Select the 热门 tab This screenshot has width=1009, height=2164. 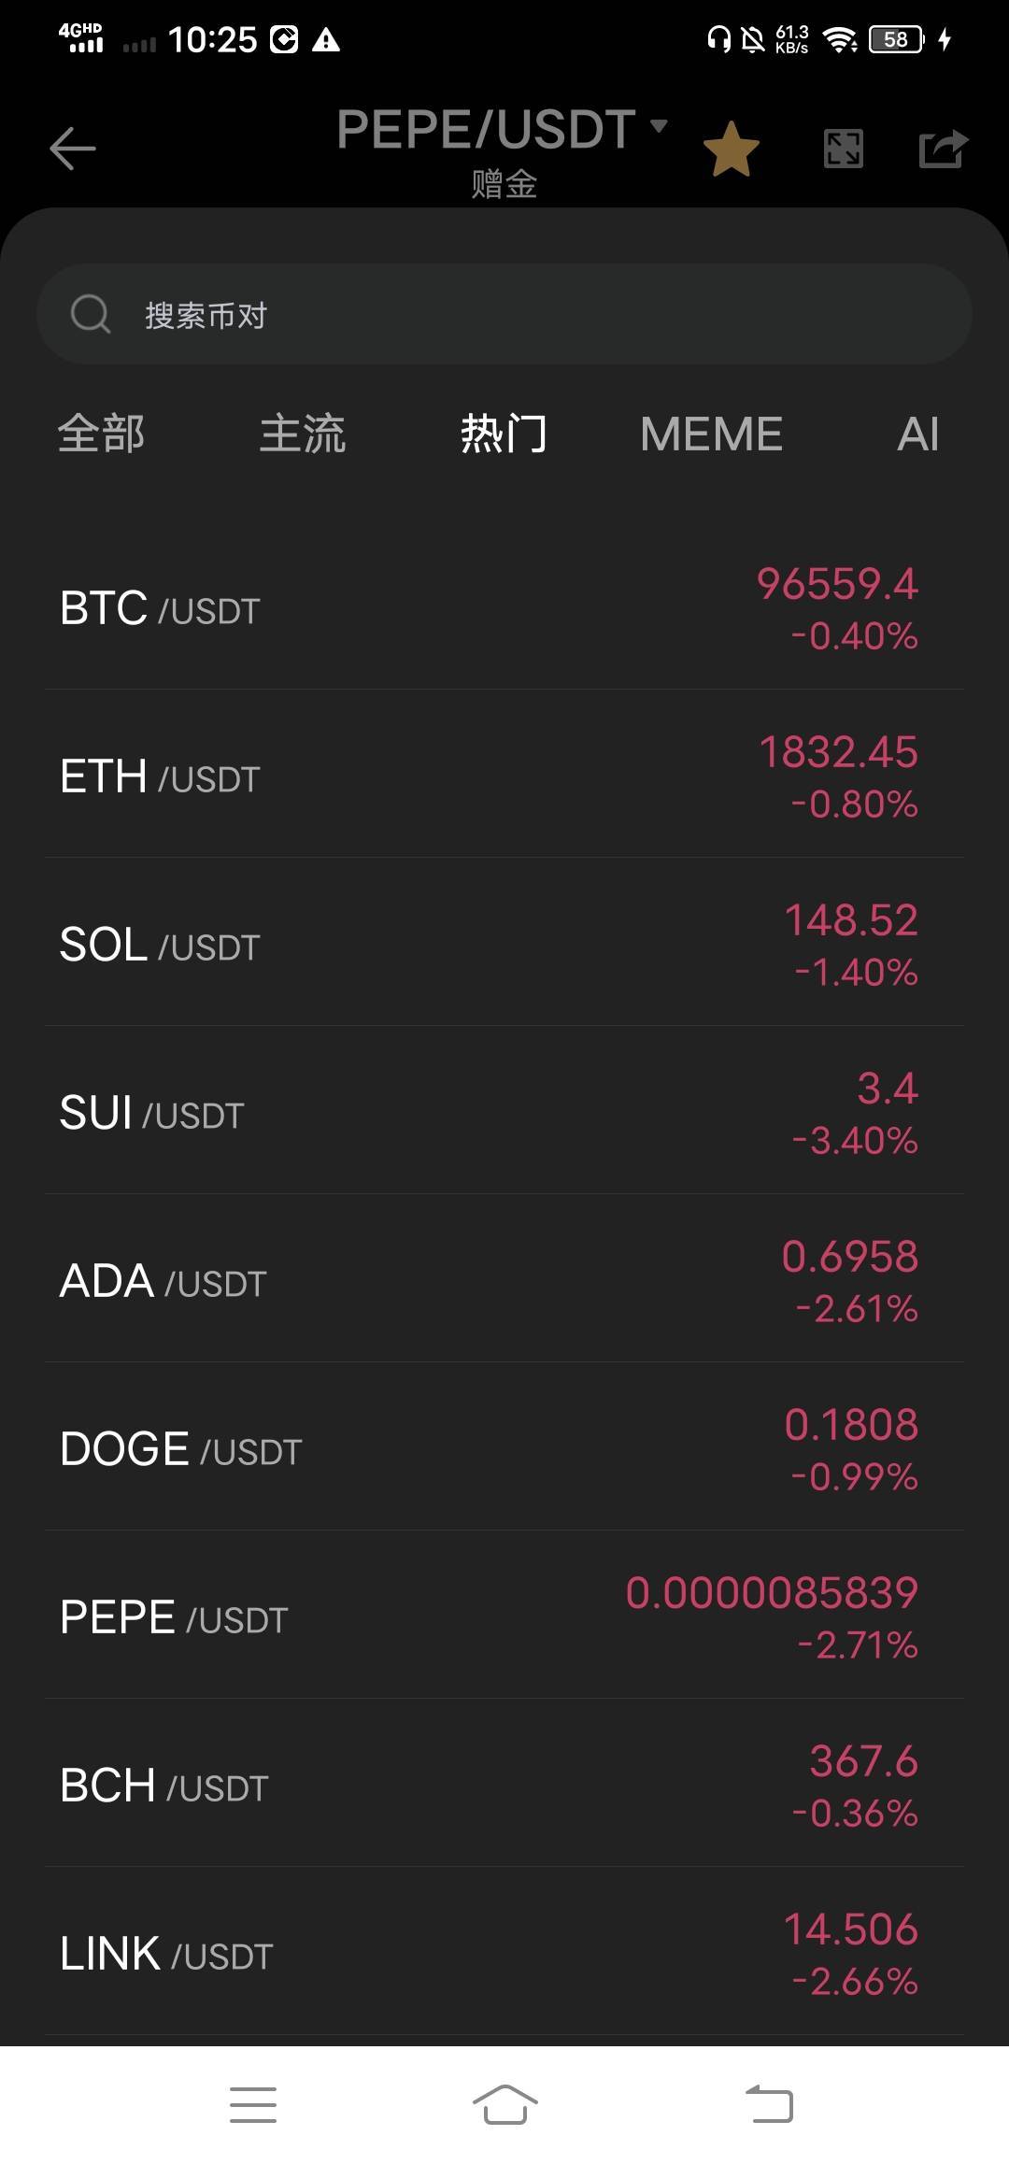pos(504,434)
